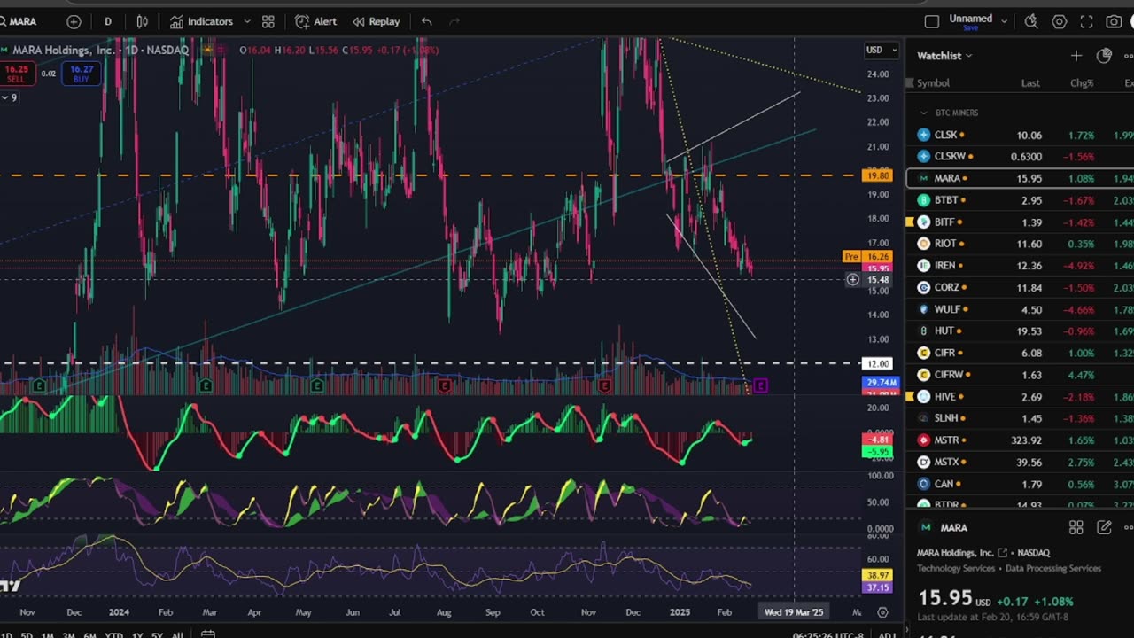This screenshot has width=1134, height=638.
Task: Open the go-to-date calendar icon
Action: (x=207, y=634)
